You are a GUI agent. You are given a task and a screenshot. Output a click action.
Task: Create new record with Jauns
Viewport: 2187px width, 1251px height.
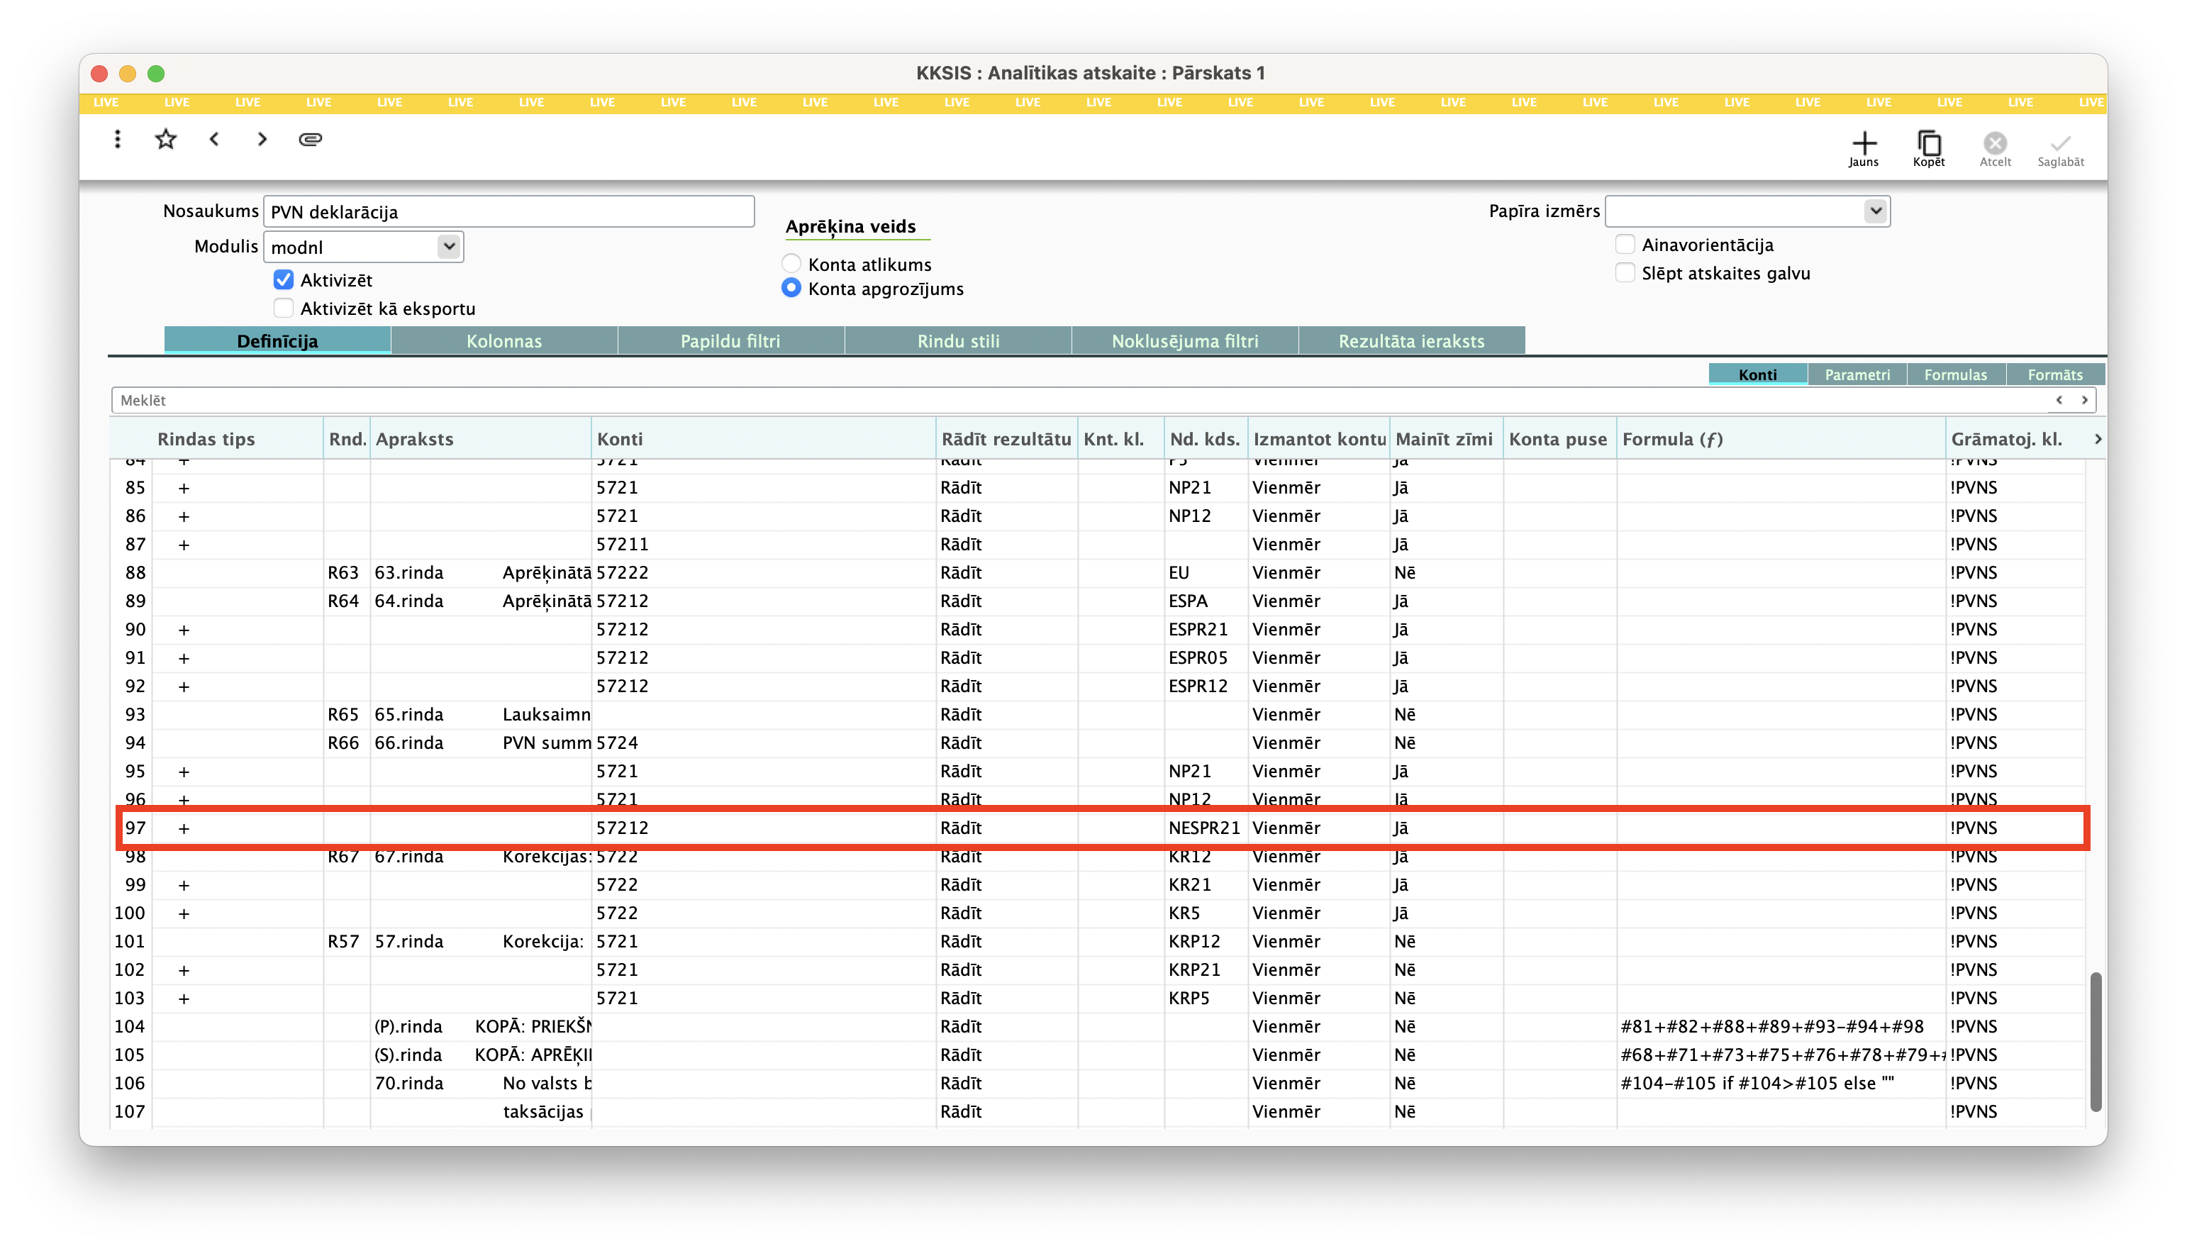(1863, 149)
